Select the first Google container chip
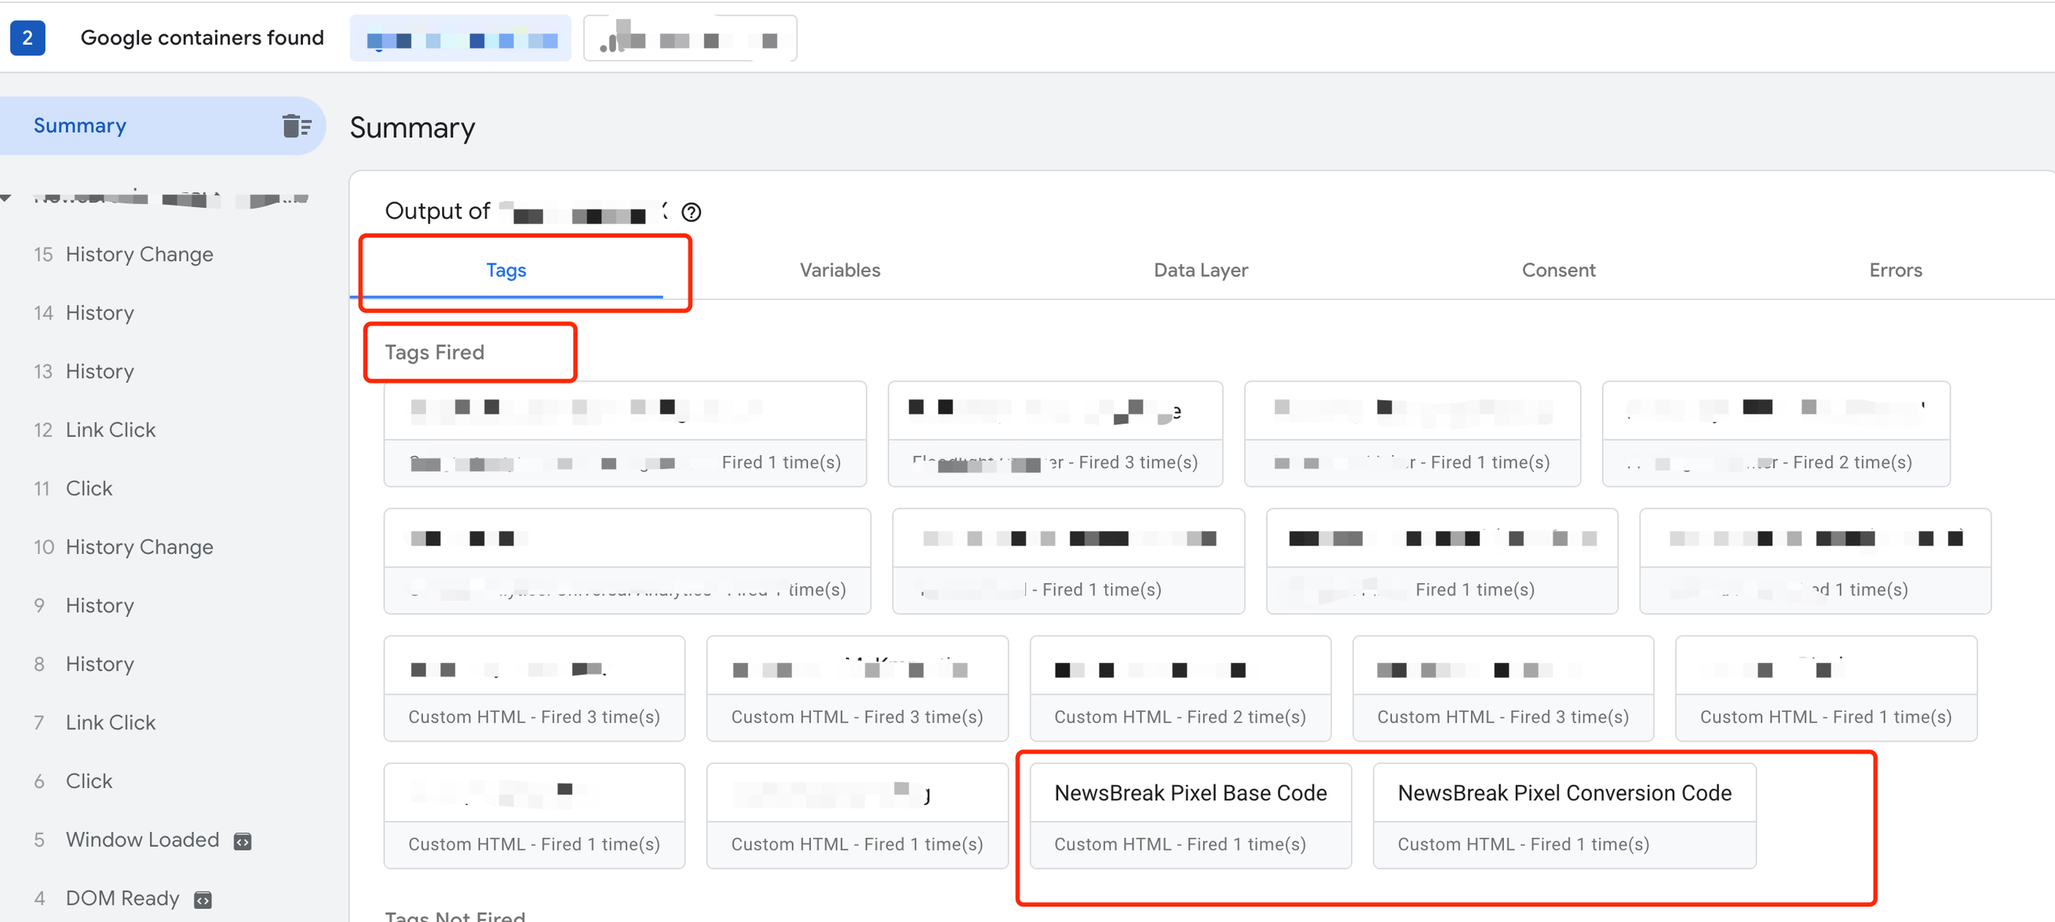This screenshot has width=2055, height=922. (x=460, y=38)
